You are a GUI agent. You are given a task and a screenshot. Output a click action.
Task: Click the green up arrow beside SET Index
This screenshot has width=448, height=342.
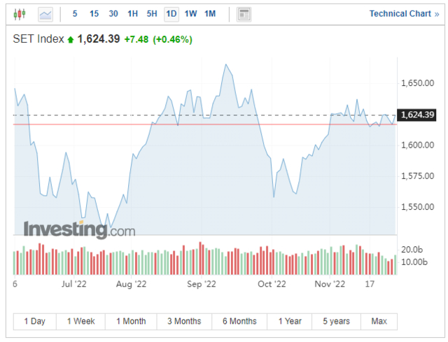70,40
